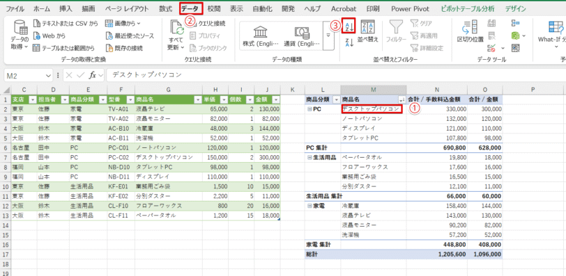566x276 pixels.
Task: Click the プロパティ connection properties button
Action: click(x=204, y=36)
